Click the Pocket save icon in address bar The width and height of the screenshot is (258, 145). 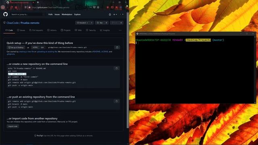click(x=94, y=7)
